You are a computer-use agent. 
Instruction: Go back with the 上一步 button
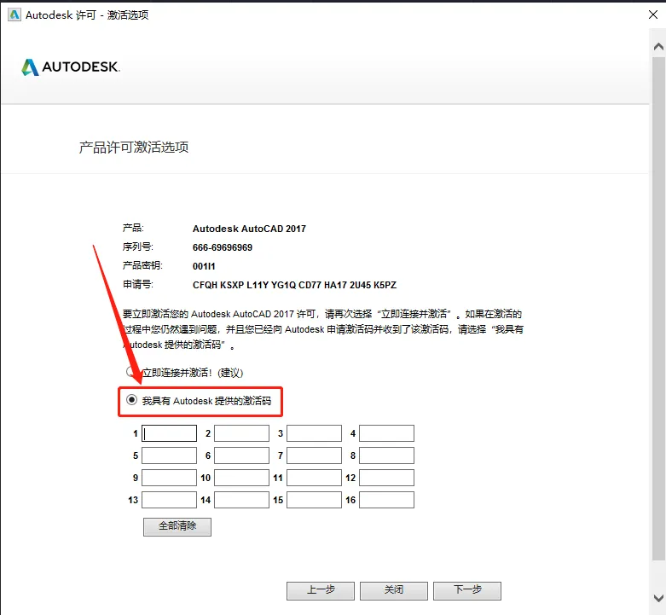tap(321, 591)
